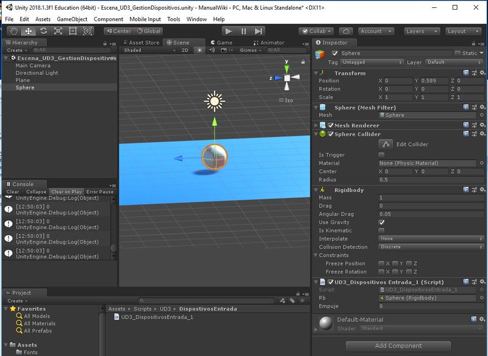Open the Component menu
Screen dimensions: 488x356
109,19
